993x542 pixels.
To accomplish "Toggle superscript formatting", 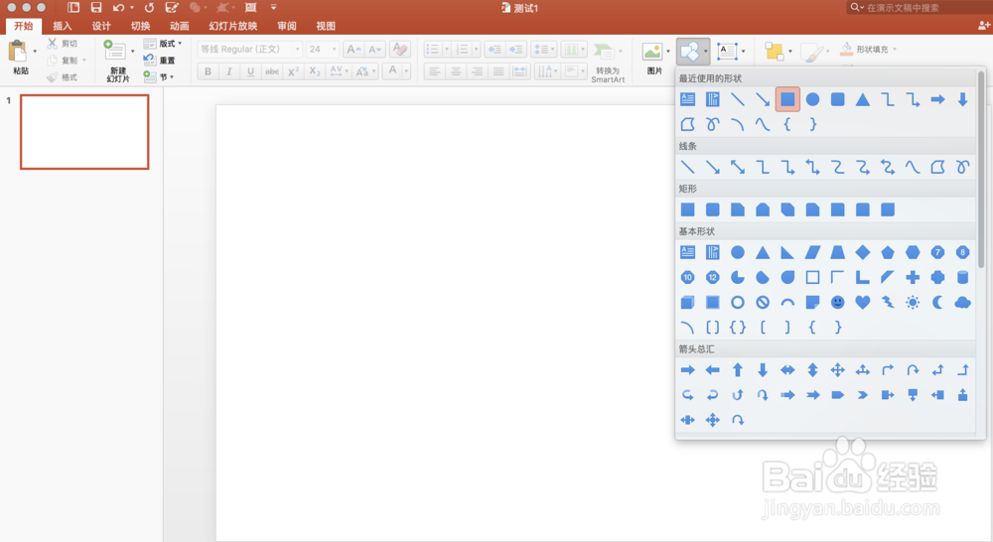I will (x=293, y=71).
